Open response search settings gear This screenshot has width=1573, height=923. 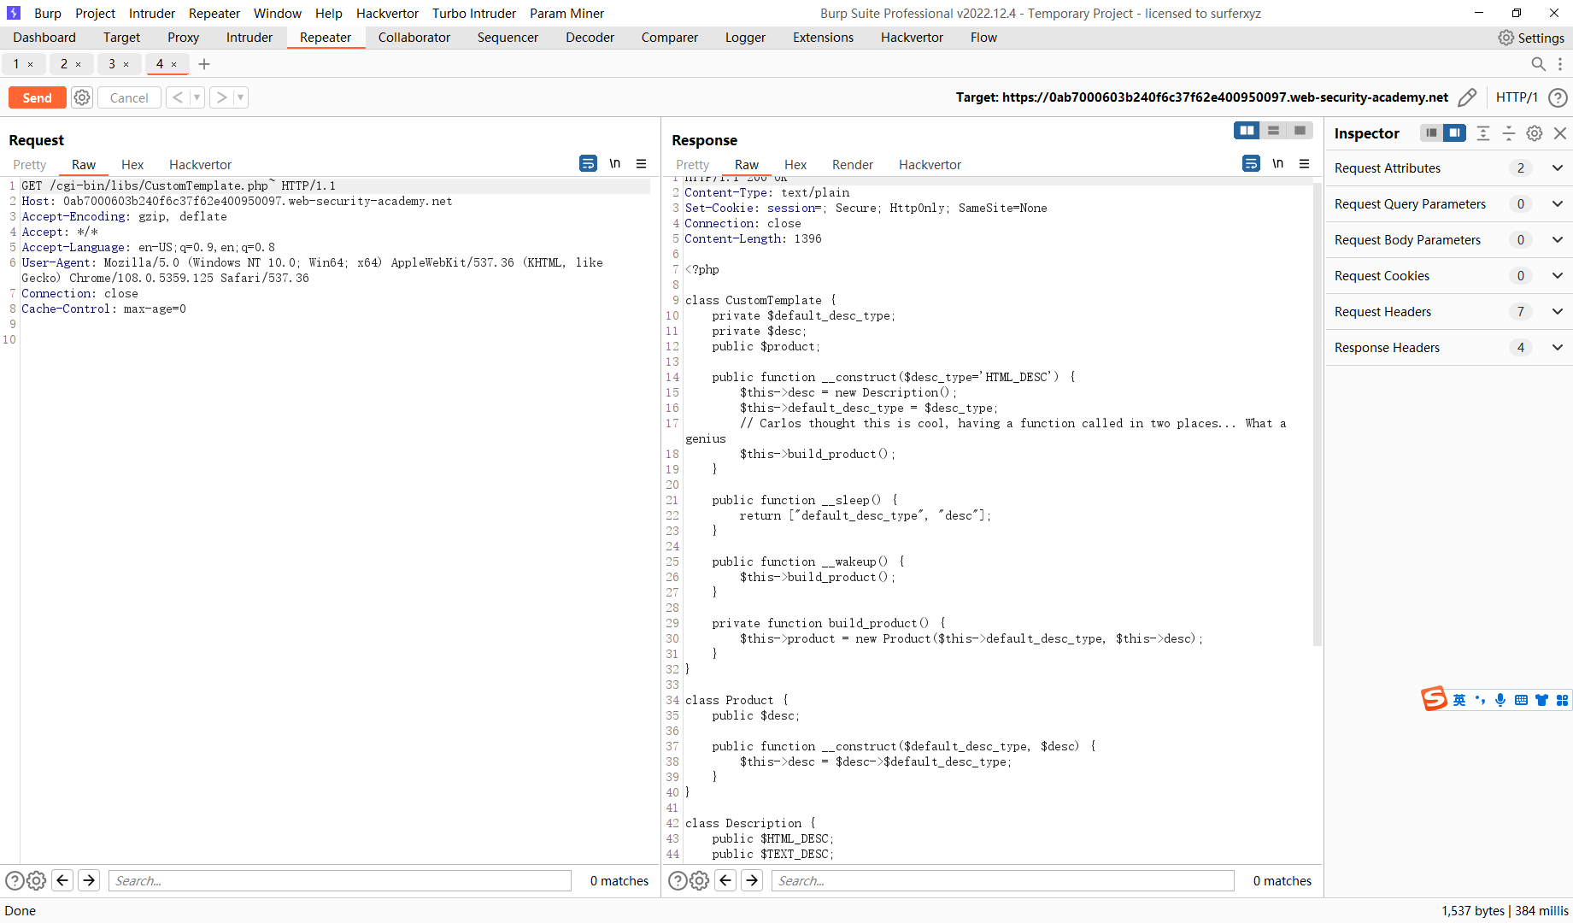pos(699,880)
